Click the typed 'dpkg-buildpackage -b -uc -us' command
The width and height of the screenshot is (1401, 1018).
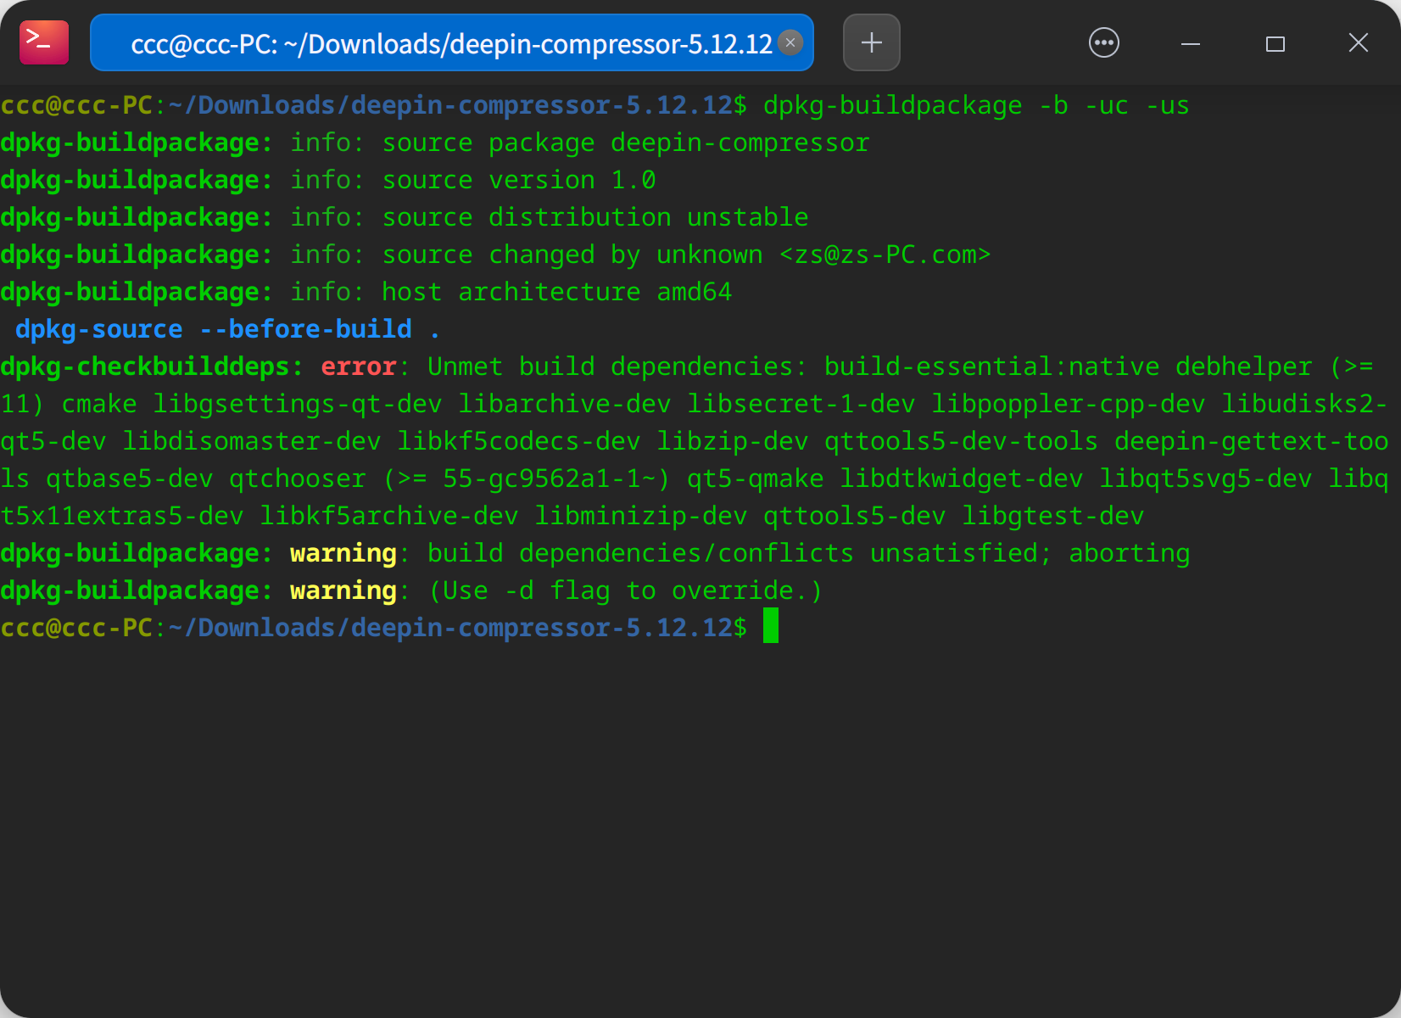point(975,106)
